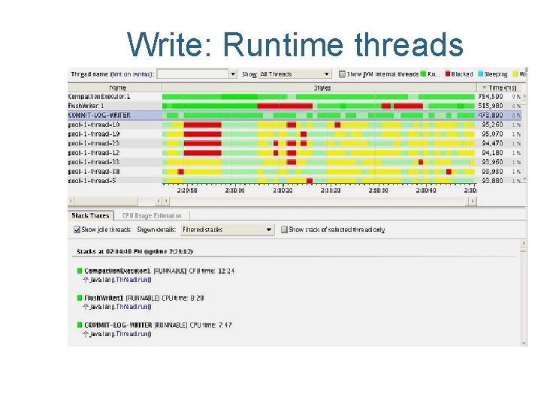Click the stack panel scroll-down arrow
Image resolution: width=541 pixels, height=405 pixels.
[x=523, y=343]
